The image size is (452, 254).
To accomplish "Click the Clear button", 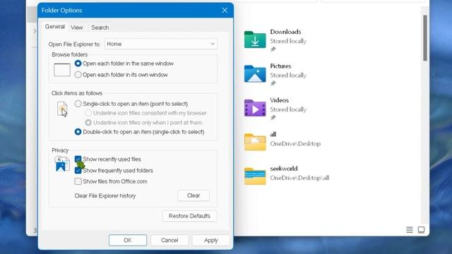I will coord(194,195).
